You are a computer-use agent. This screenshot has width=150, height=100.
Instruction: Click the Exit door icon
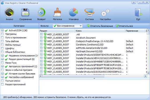point(138,13)
